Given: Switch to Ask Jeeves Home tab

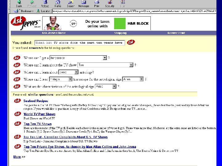Looking at the screenshot, I should pos(54,33).
